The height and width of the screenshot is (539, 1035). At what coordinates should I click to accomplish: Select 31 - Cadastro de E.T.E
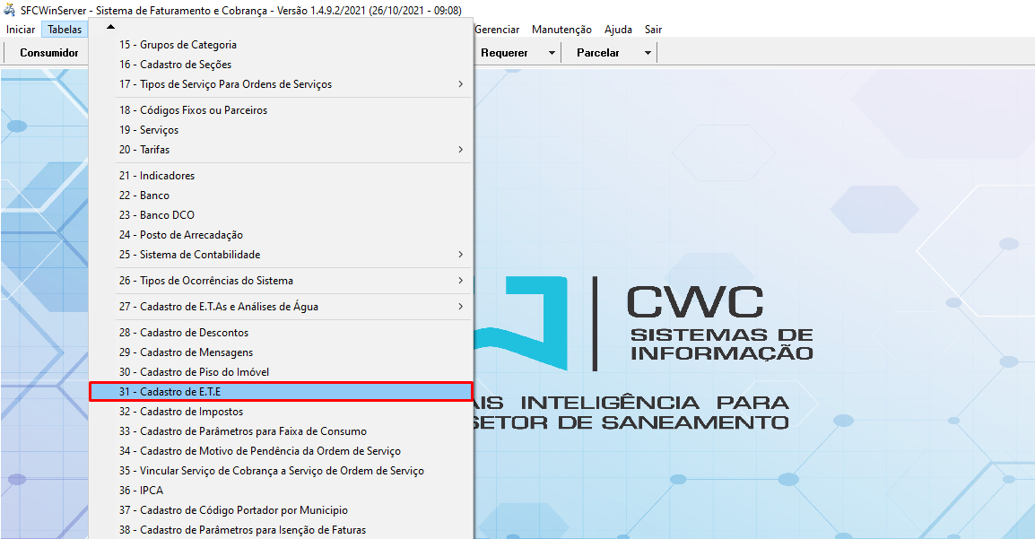pos(281,392)
